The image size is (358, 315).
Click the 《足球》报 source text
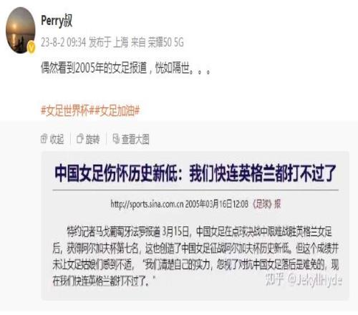click(266, 204)
